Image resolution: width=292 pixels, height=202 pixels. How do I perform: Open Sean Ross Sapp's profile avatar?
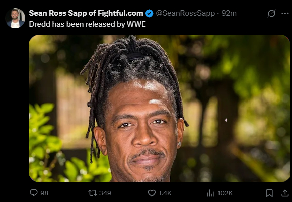click(x=15, y=18)
